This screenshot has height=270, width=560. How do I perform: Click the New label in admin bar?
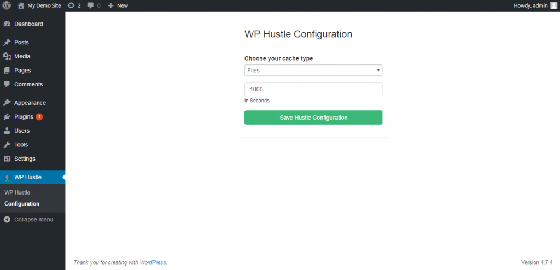tap(122, 5)
